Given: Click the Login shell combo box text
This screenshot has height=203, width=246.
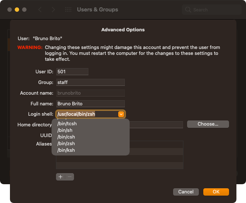Looking at the screenshot, I should 87,114.
